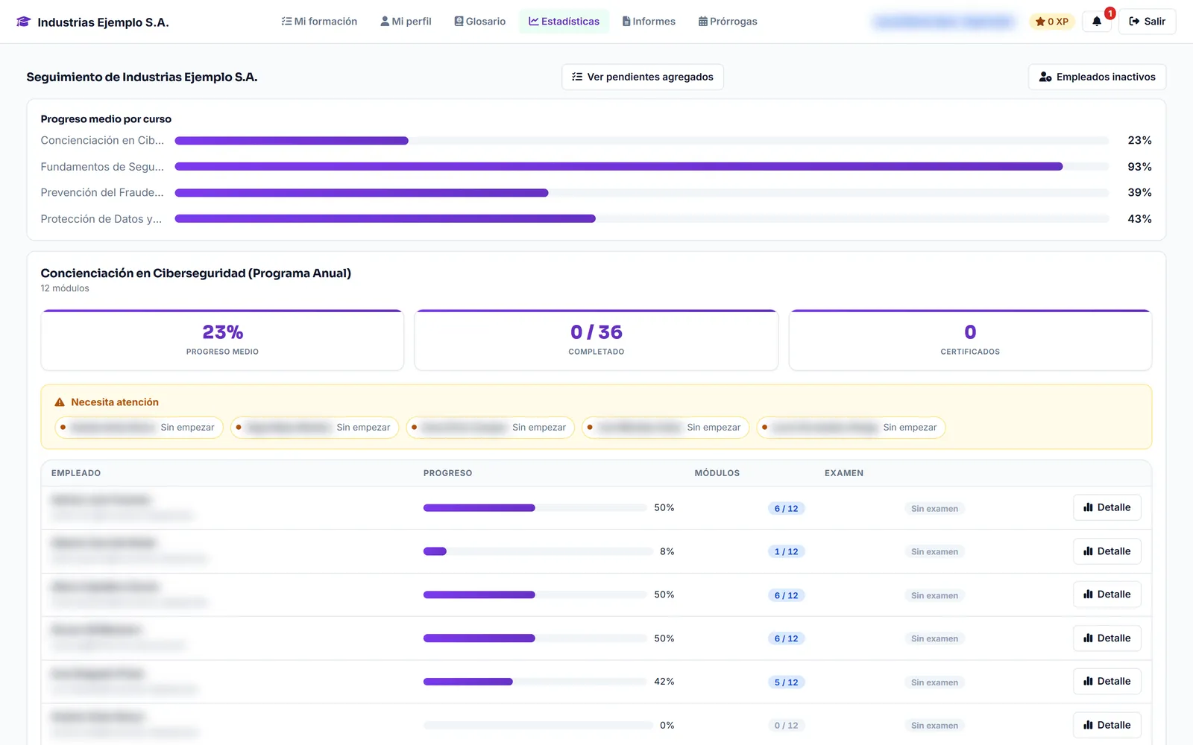This screenshot has height=745, width=1193.
Task: Open Detalle for the 0% progress row
Action: [x=1107, y=725]
